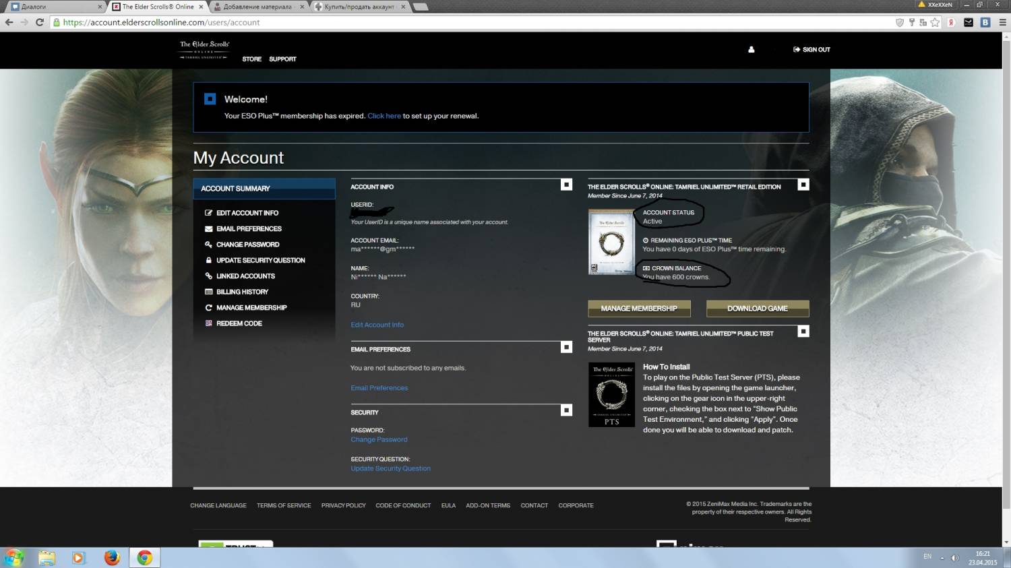Open Contact footer link
This screenshot has height=568, width=1011.
click(534, 505)
